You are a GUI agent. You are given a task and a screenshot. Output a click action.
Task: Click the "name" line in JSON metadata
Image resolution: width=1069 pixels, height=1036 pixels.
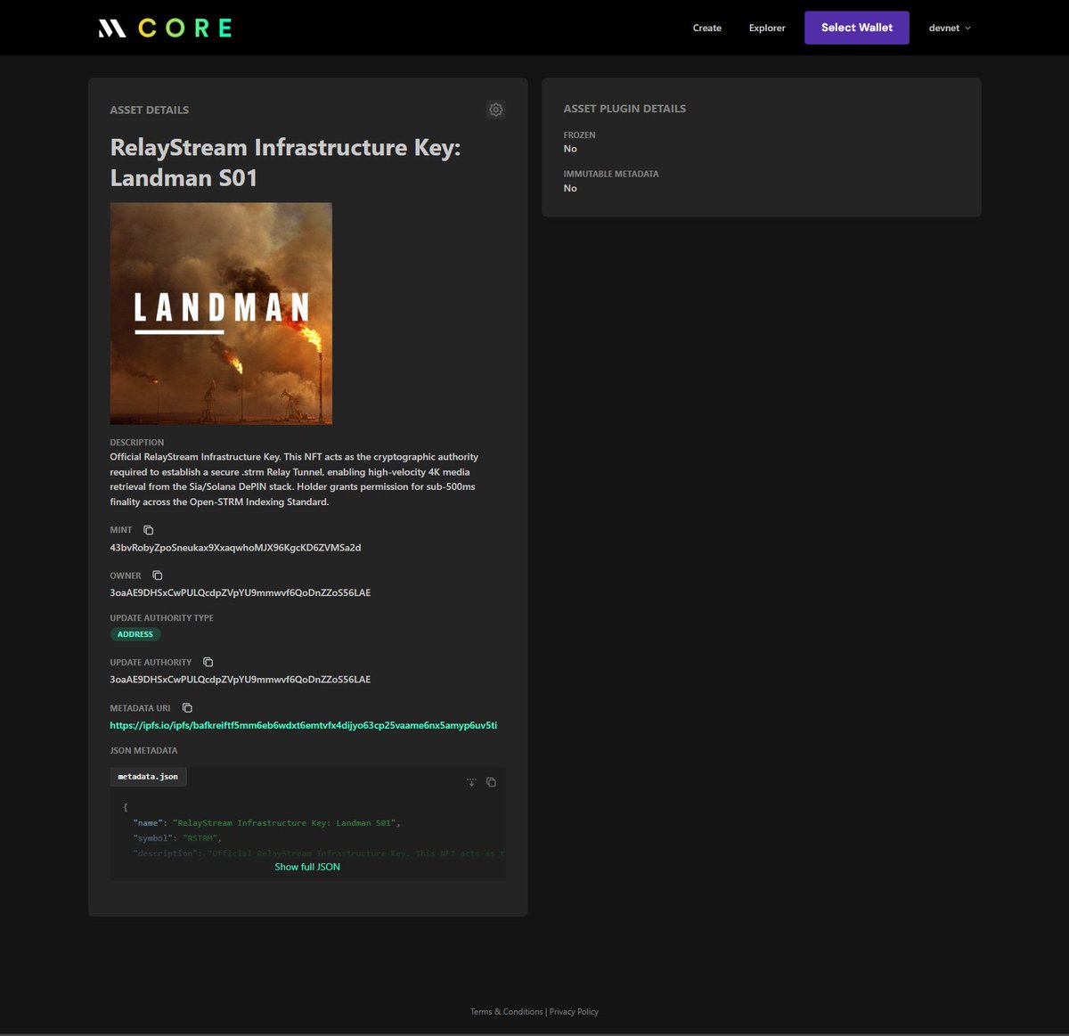(266, 823)
